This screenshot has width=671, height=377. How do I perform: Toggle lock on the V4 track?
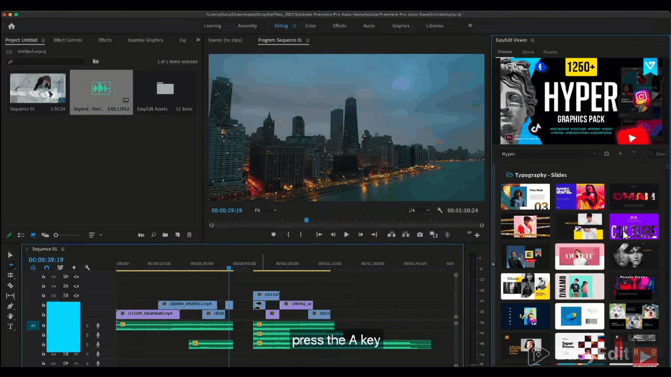pos(44,286)
